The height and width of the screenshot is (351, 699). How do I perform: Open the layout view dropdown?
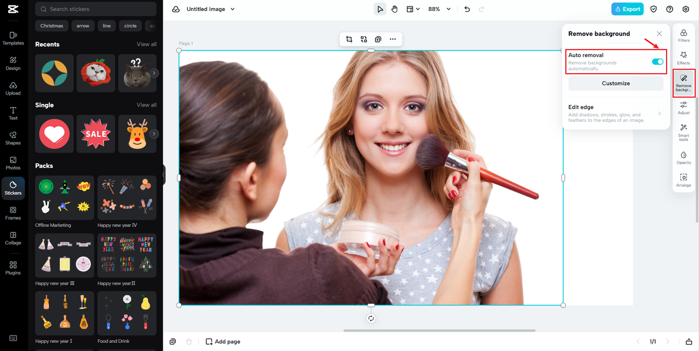(x=413, y=9)
